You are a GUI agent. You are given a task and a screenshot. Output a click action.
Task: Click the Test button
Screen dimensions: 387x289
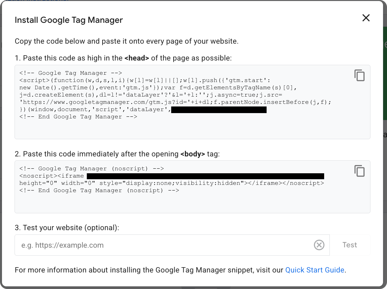point(350,245)
